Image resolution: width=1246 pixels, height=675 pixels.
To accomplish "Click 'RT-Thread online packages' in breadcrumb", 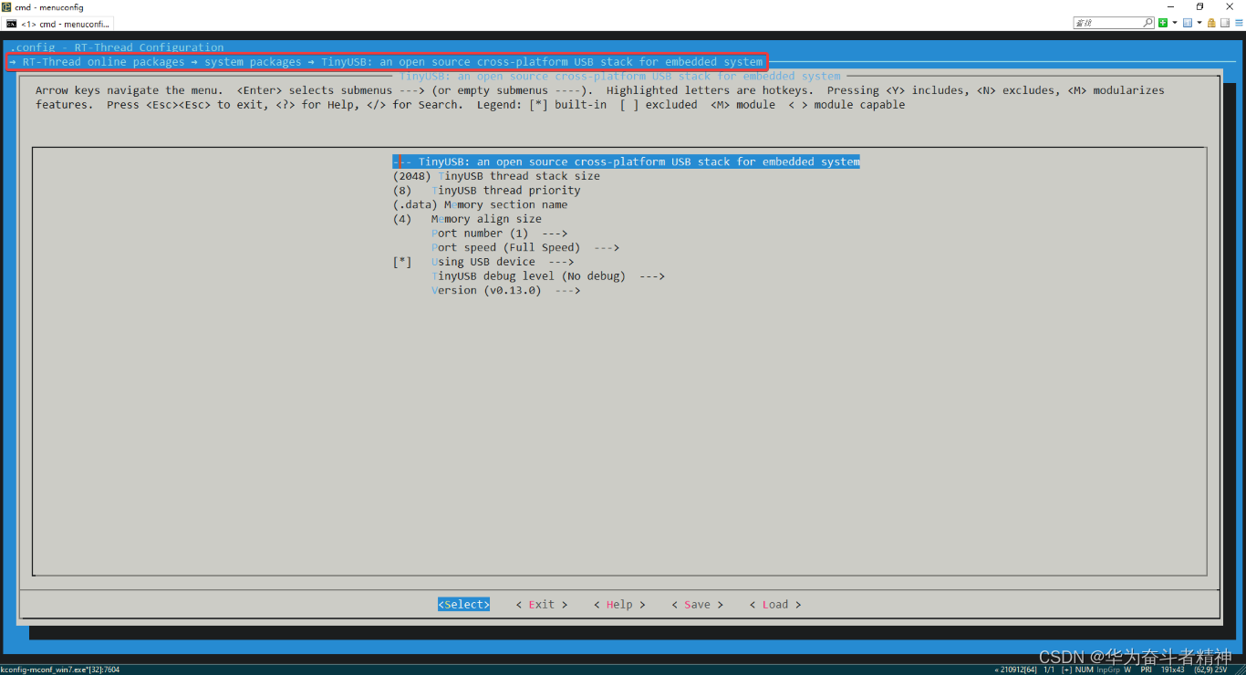I will point(104,62).
